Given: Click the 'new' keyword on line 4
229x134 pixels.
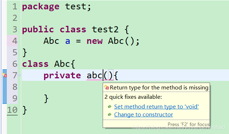Looking at the screenshot, I should point(95,41).
